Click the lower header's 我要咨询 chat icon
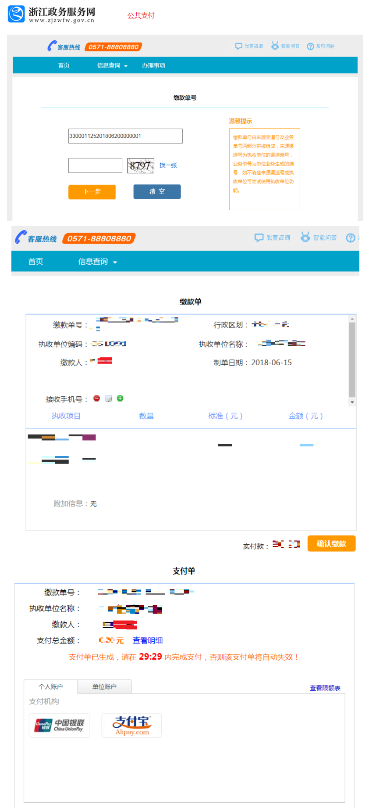This screenshot has height=808, width=369. [x=259, y=237]
